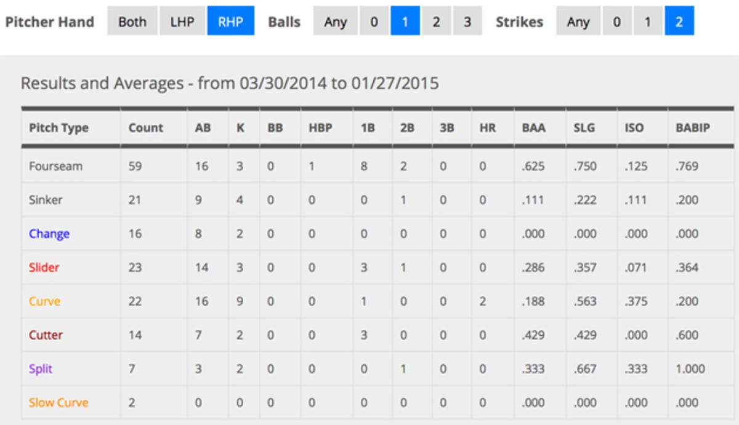The height and width of the screenshot is (425, 739).
Task: Select 3 balls in the count filter
Action: (x=467, y=21)
